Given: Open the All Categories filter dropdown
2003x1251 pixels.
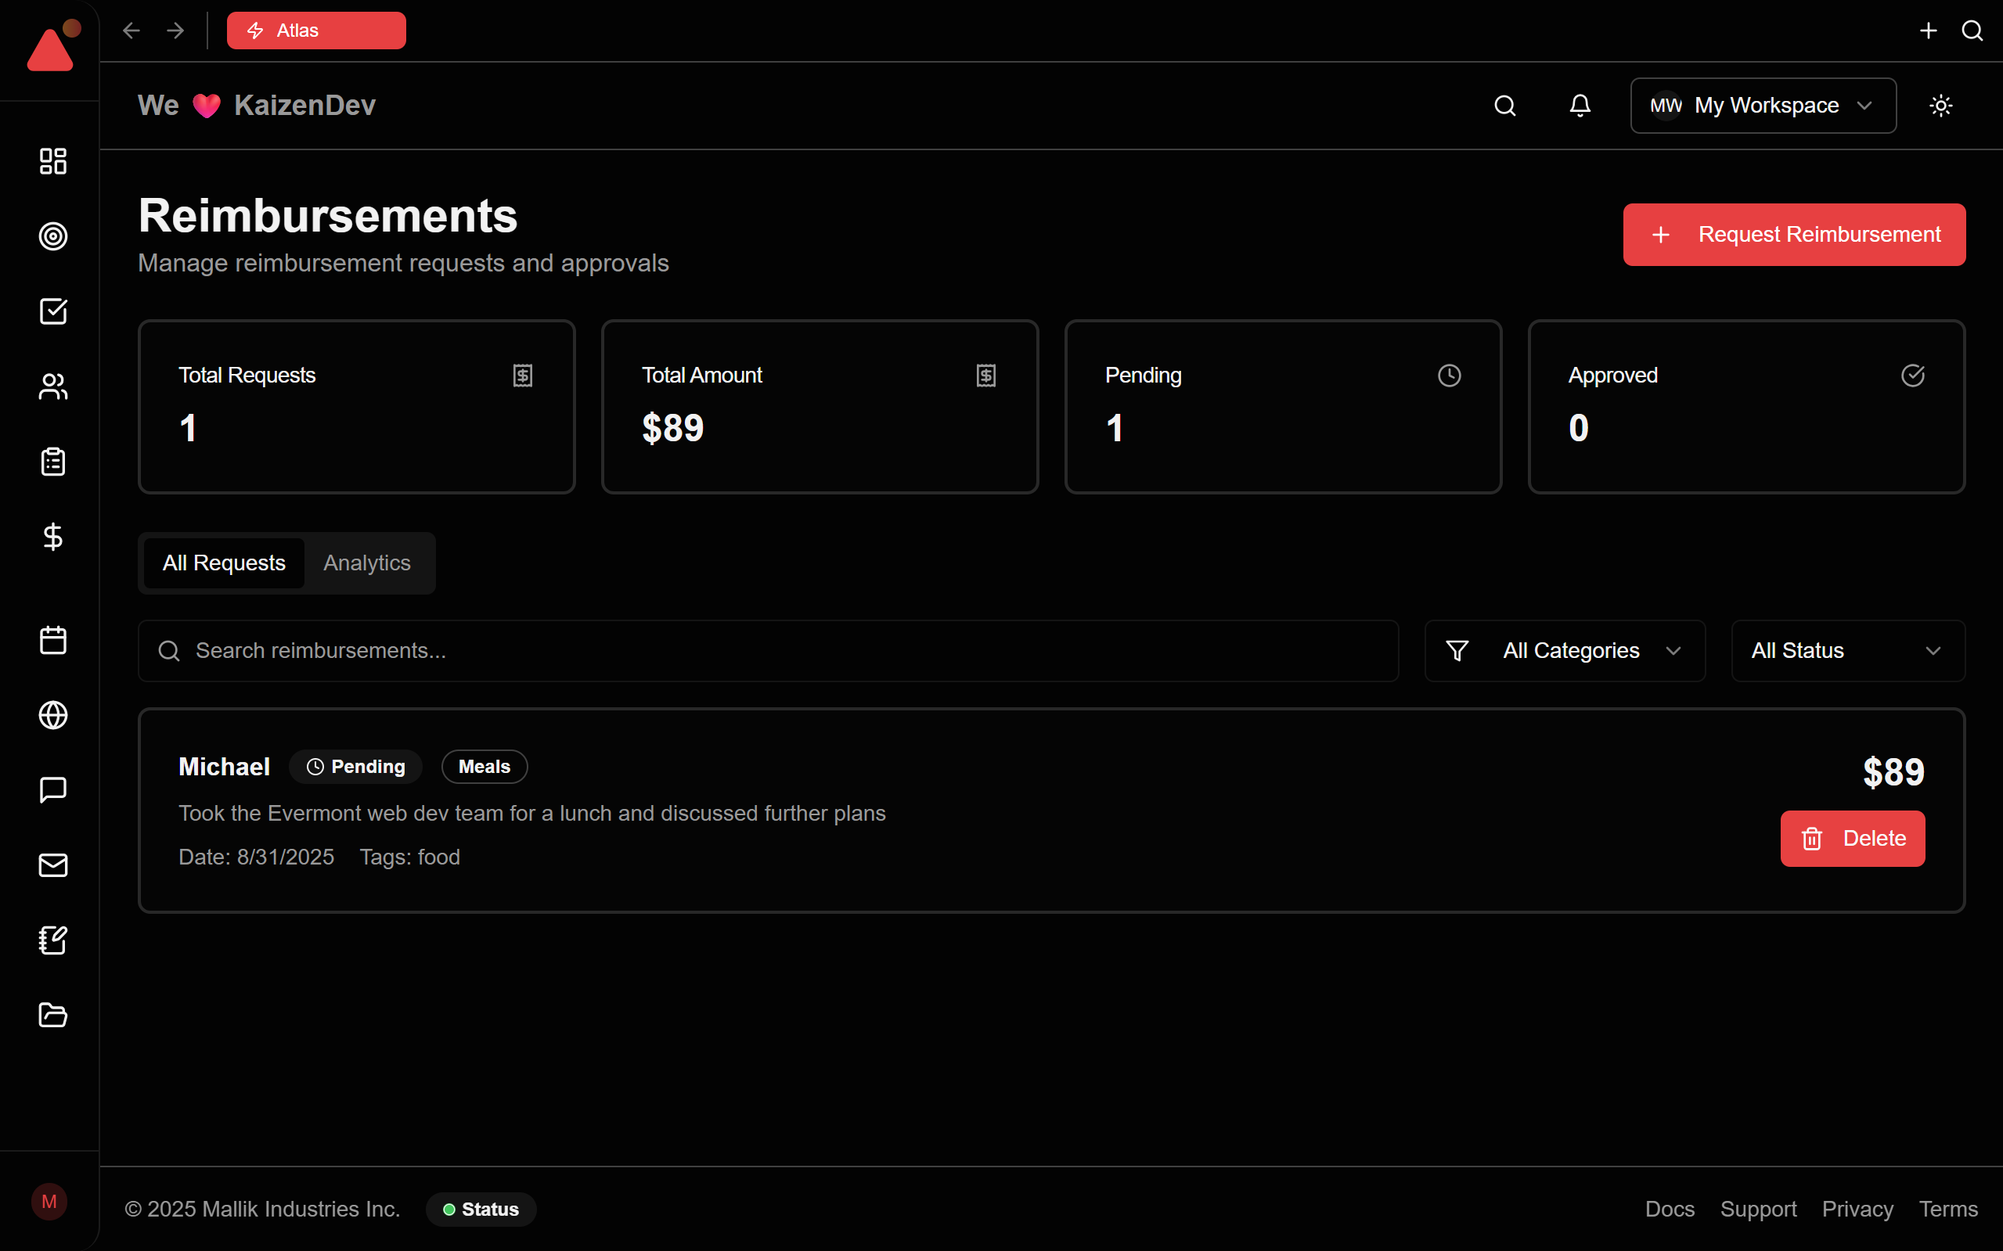Looking at the screenshot, I should click(x=1565, y=651).
